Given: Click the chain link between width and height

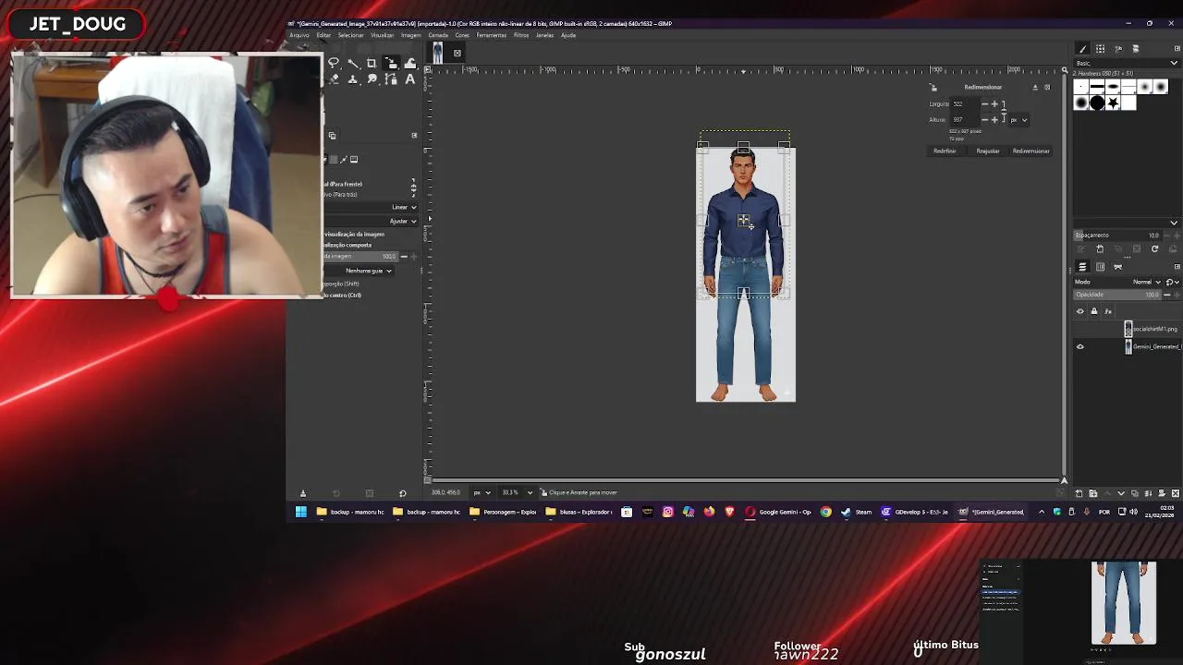Looking at the screenshot, I should click(1005, 112).
